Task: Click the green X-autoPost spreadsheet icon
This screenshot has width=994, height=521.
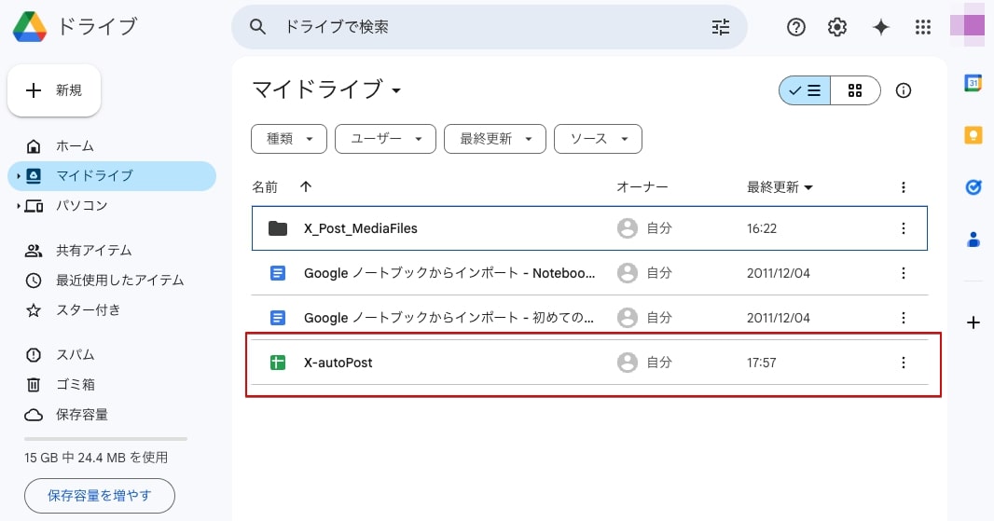Action: point(278,363)
